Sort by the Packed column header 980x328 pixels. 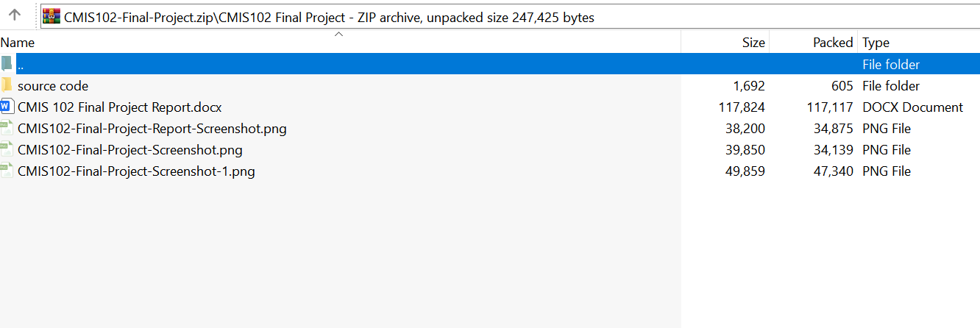(833, 43)
